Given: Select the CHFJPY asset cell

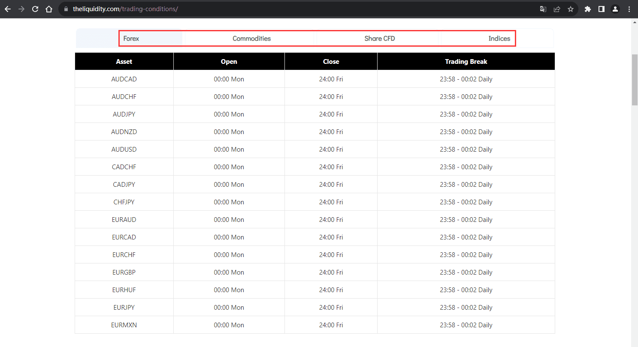Looking at the screenshot, I should pyautogui.click(x=124, y=202).
